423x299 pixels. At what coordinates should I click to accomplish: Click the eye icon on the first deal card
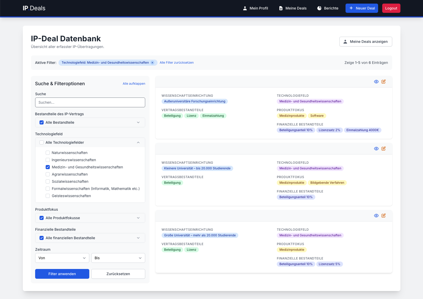376,82
